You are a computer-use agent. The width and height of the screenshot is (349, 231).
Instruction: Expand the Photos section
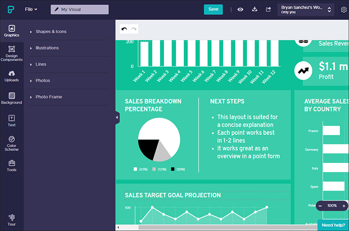pos(69,81)
